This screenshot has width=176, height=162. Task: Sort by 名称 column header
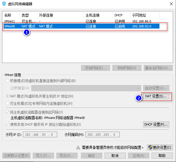tap(11, 15)
